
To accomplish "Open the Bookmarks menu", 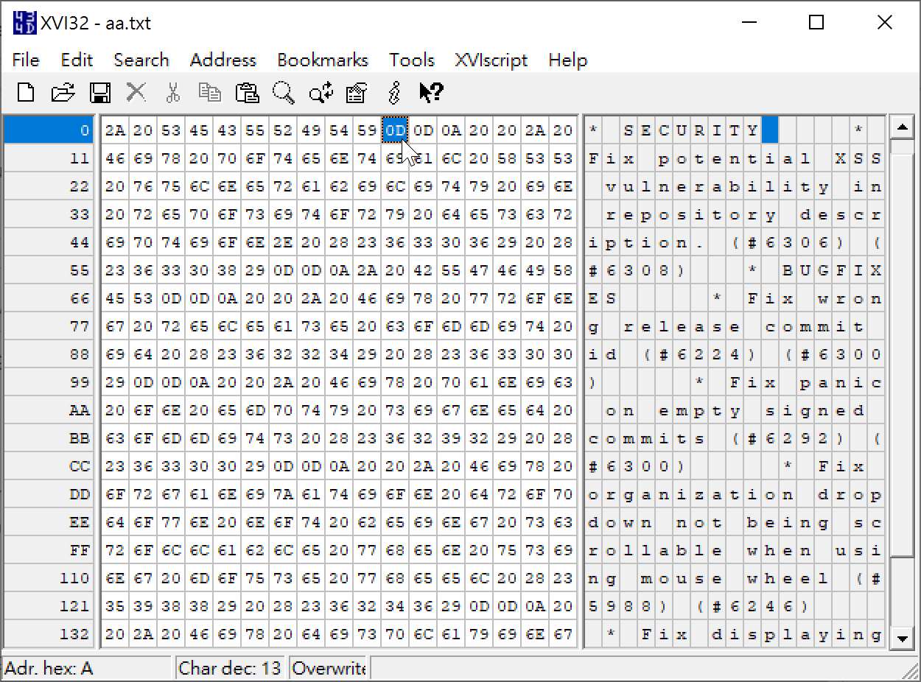I will pyautogui.click(x=323, y=60).
